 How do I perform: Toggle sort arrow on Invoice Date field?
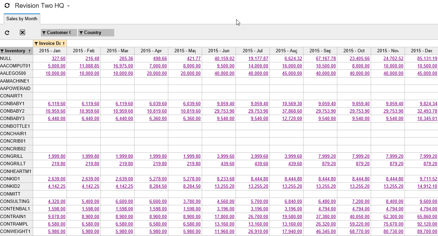tap(64, 43)
